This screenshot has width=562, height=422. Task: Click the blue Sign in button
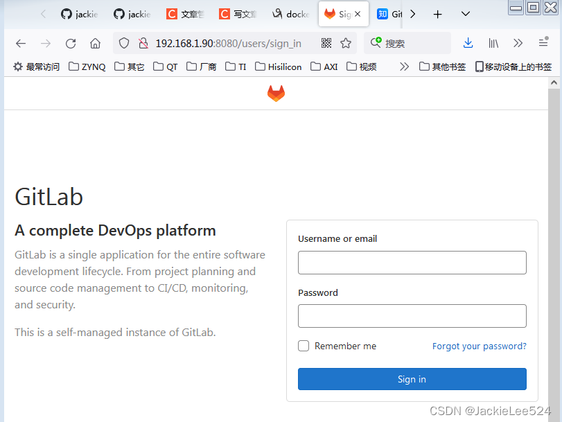(412, 379)
